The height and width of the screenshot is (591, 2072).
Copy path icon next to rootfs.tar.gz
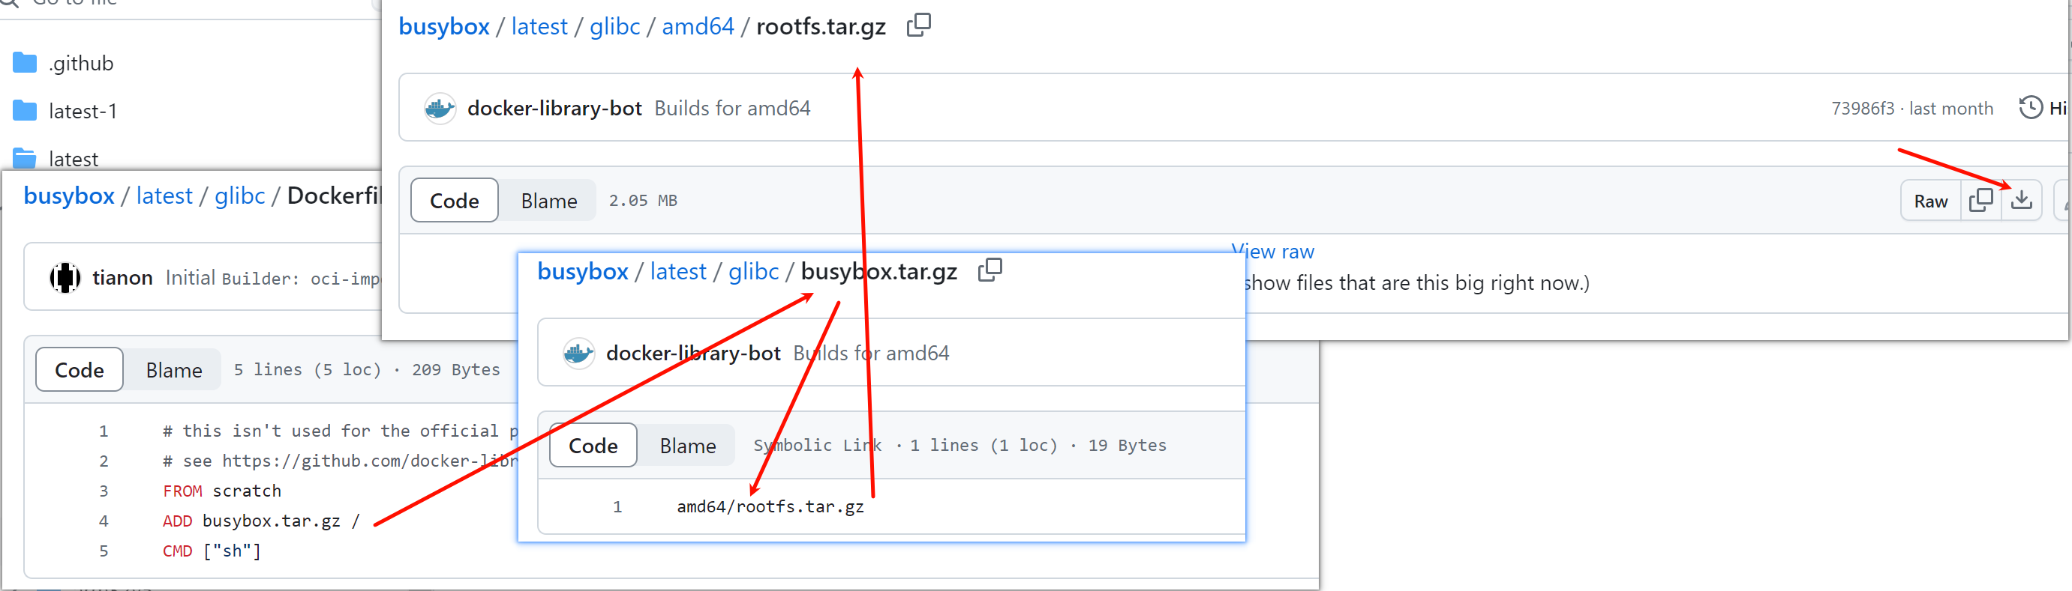(917, 25)
